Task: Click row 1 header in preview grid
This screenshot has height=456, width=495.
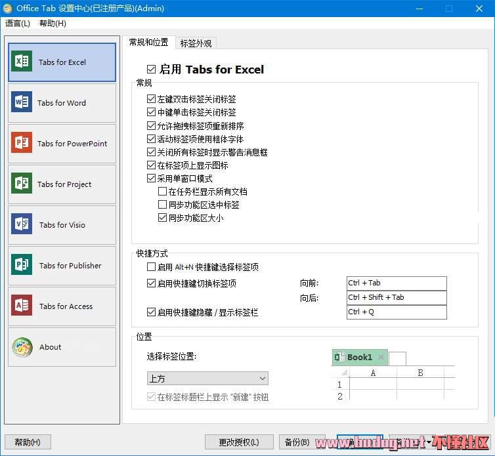Action: [x=339, y=384]
